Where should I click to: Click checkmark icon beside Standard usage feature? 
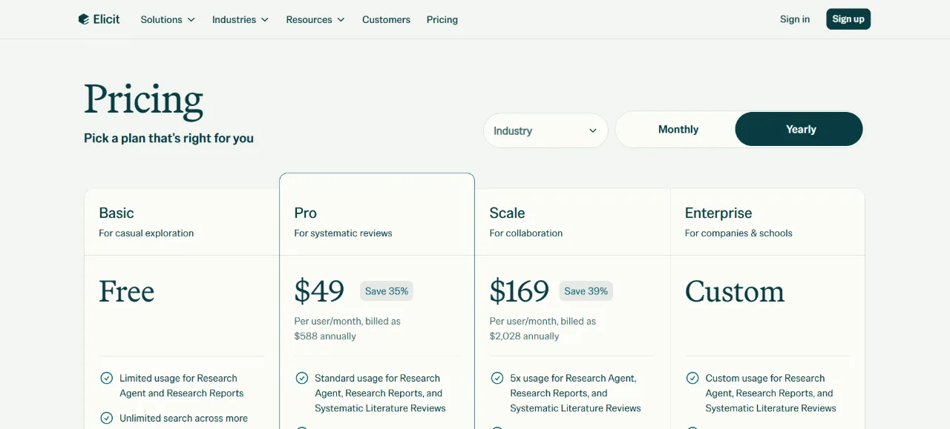tap(302, 378)
